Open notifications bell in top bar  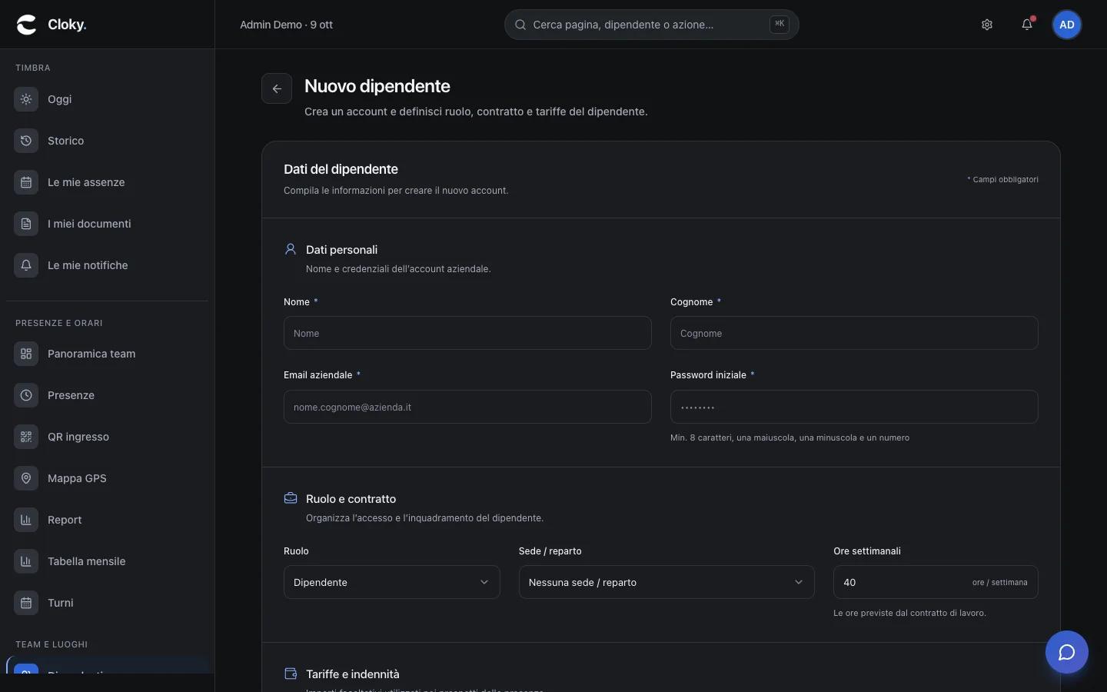pos(1027,25)
